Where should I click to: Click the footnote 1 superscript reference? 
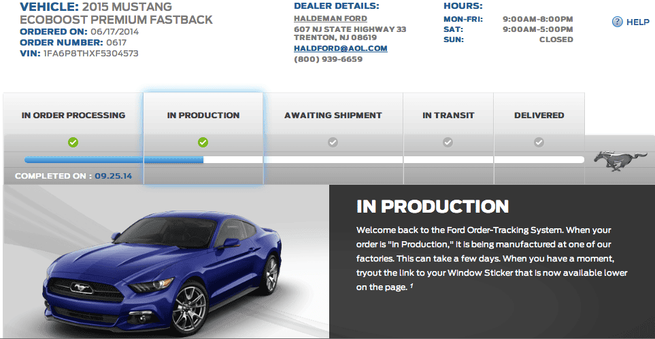click(x=411, y=286)
